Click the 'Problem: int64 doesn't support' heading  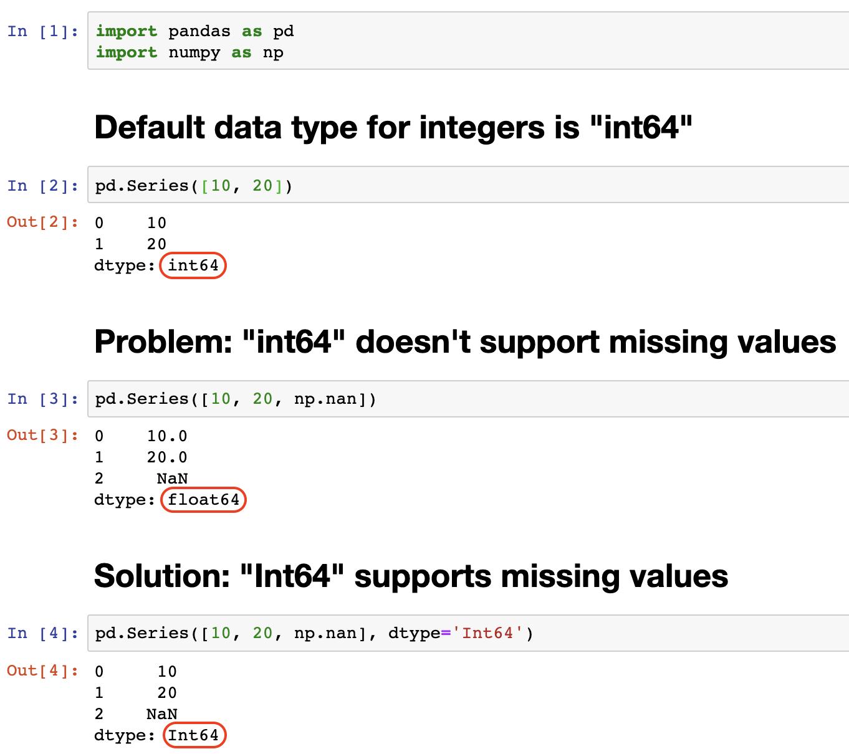[465, 341]
